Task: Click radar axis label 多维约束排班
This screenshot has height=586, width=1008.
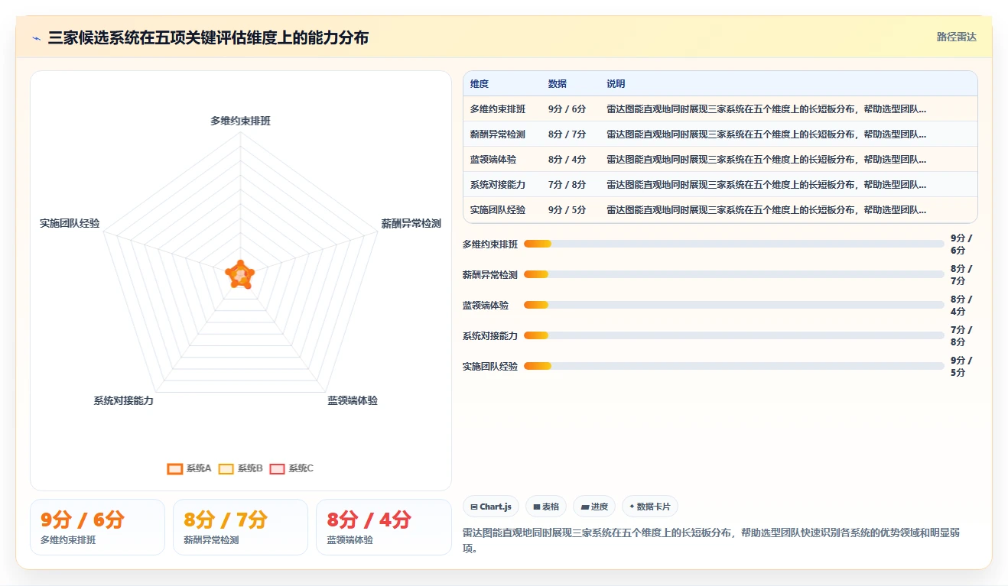Action: tap(240, 121)
